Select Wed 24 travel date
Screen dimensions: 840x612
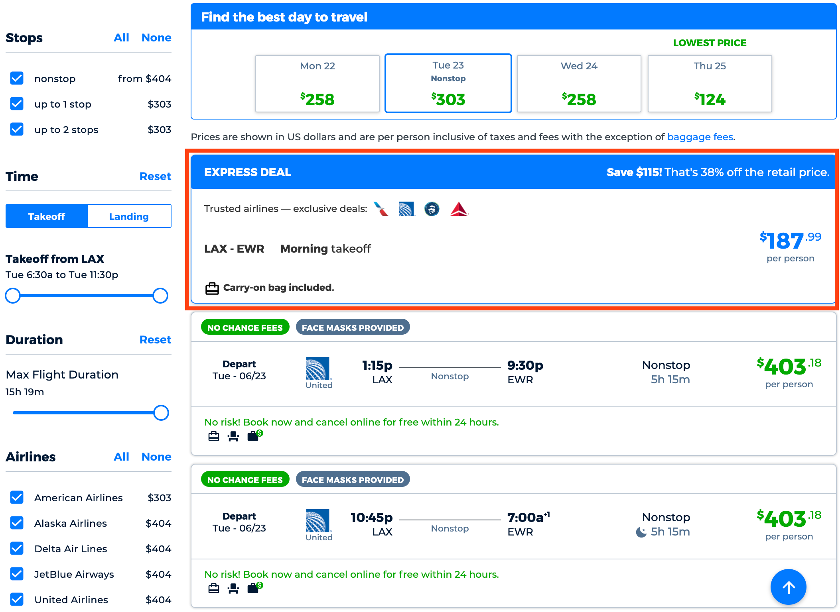click(x=579, y=84)
